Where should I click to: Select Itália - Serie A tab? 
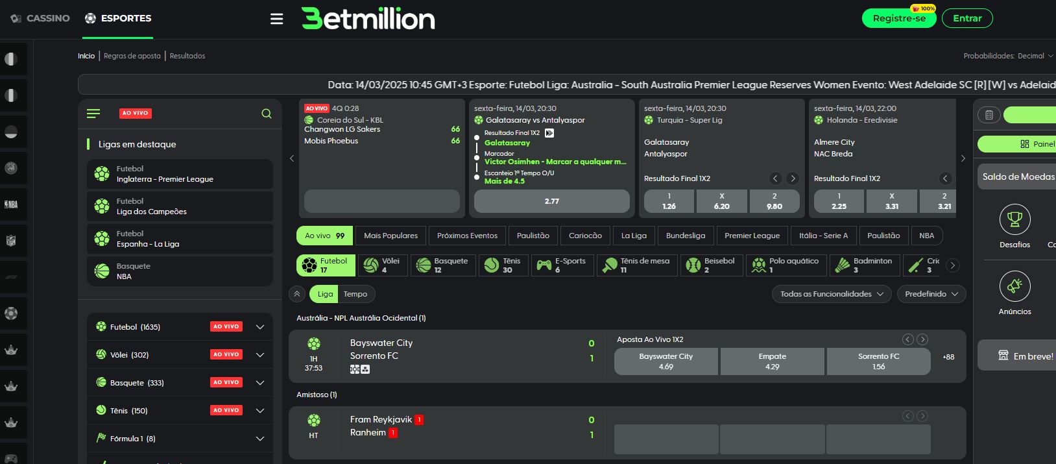click(824, 236)
